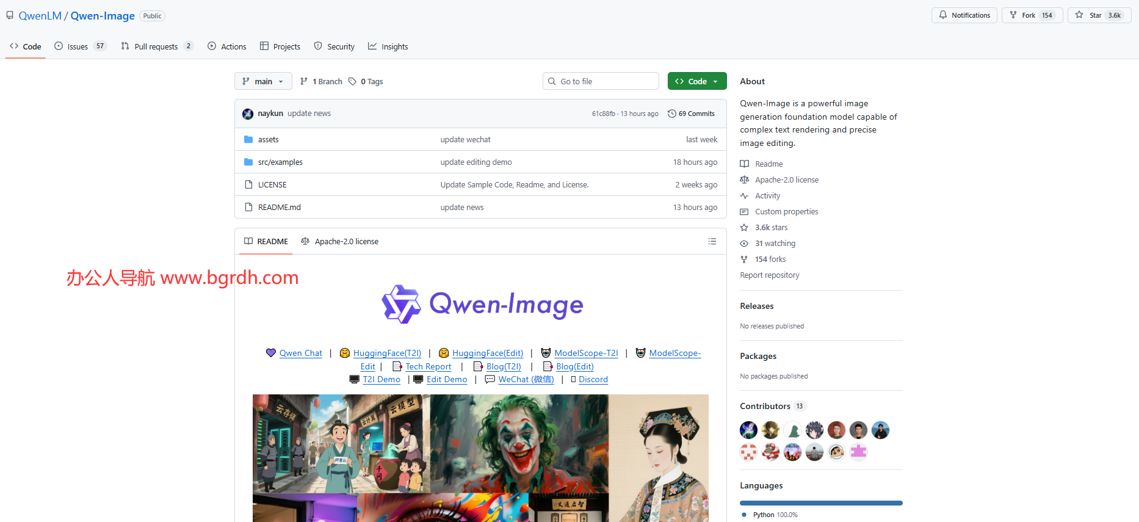Open the Tech Report link
The height and width of the screenshot is (522, 1139).
tap(428, 367)
